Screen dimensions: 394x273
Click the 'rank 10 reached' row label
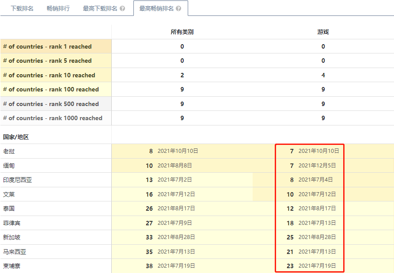click(49, 75)
